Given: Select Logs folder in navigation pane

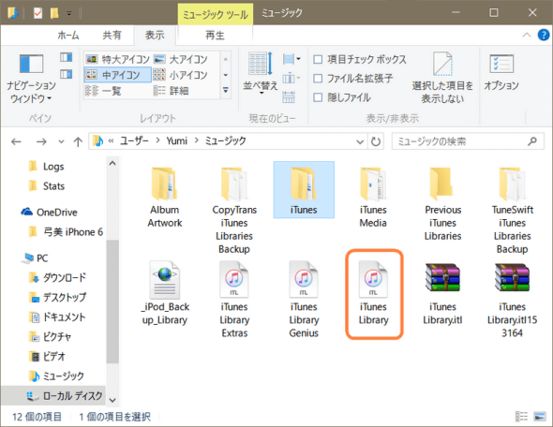Looking at the screenshot, I should point(53,167).
